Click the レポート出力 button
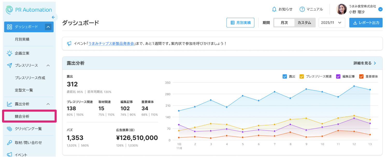387x158 pixels. point(365,23)
